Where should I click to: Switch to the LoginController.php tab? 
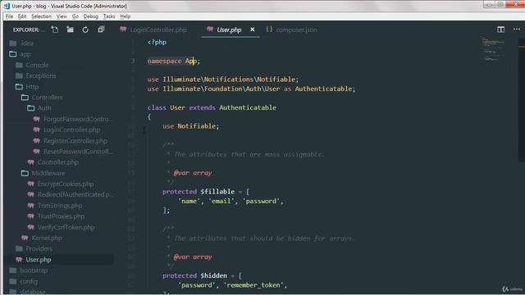point(153,29)
